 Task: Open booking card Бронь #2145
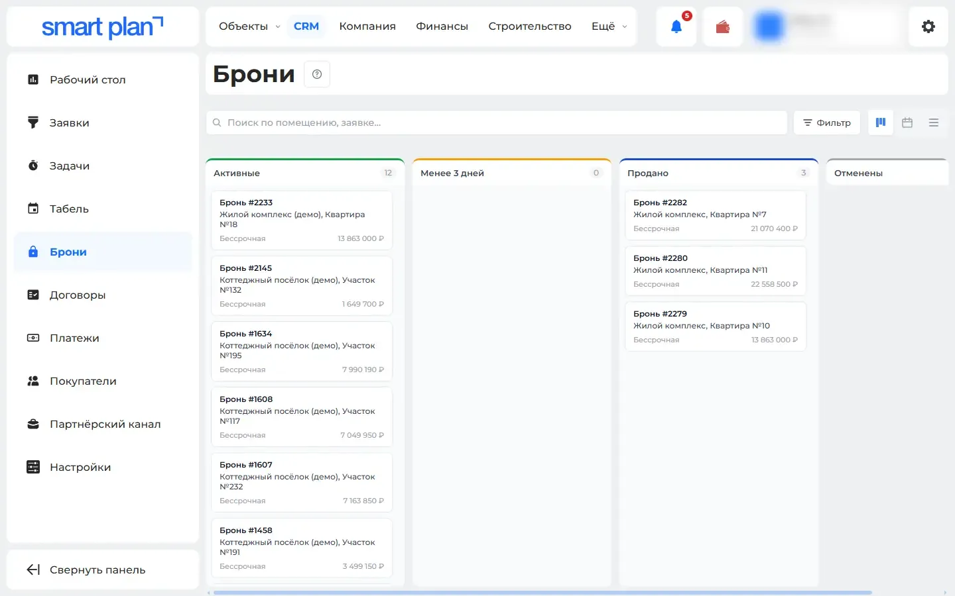tap(302, 286)
